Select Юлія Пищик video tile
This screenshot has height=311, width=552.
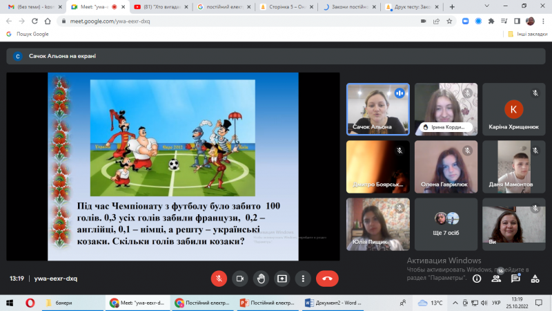click(x=377, y=224)
